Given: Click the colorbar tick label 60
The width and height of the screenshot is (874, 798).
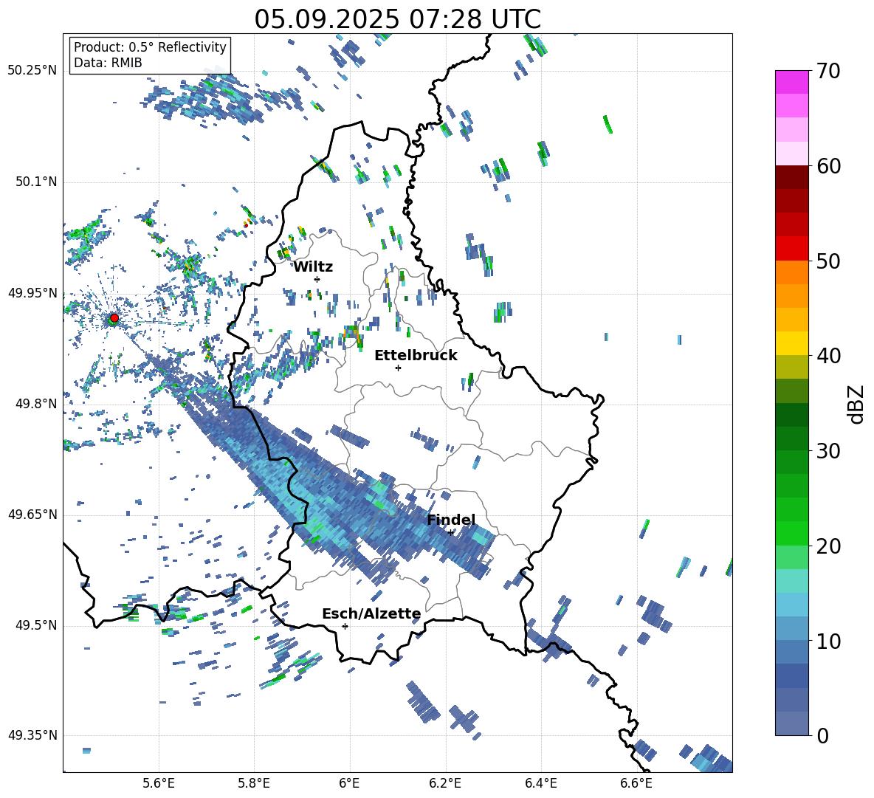Looking at the screenshot, I should point(828,166).
